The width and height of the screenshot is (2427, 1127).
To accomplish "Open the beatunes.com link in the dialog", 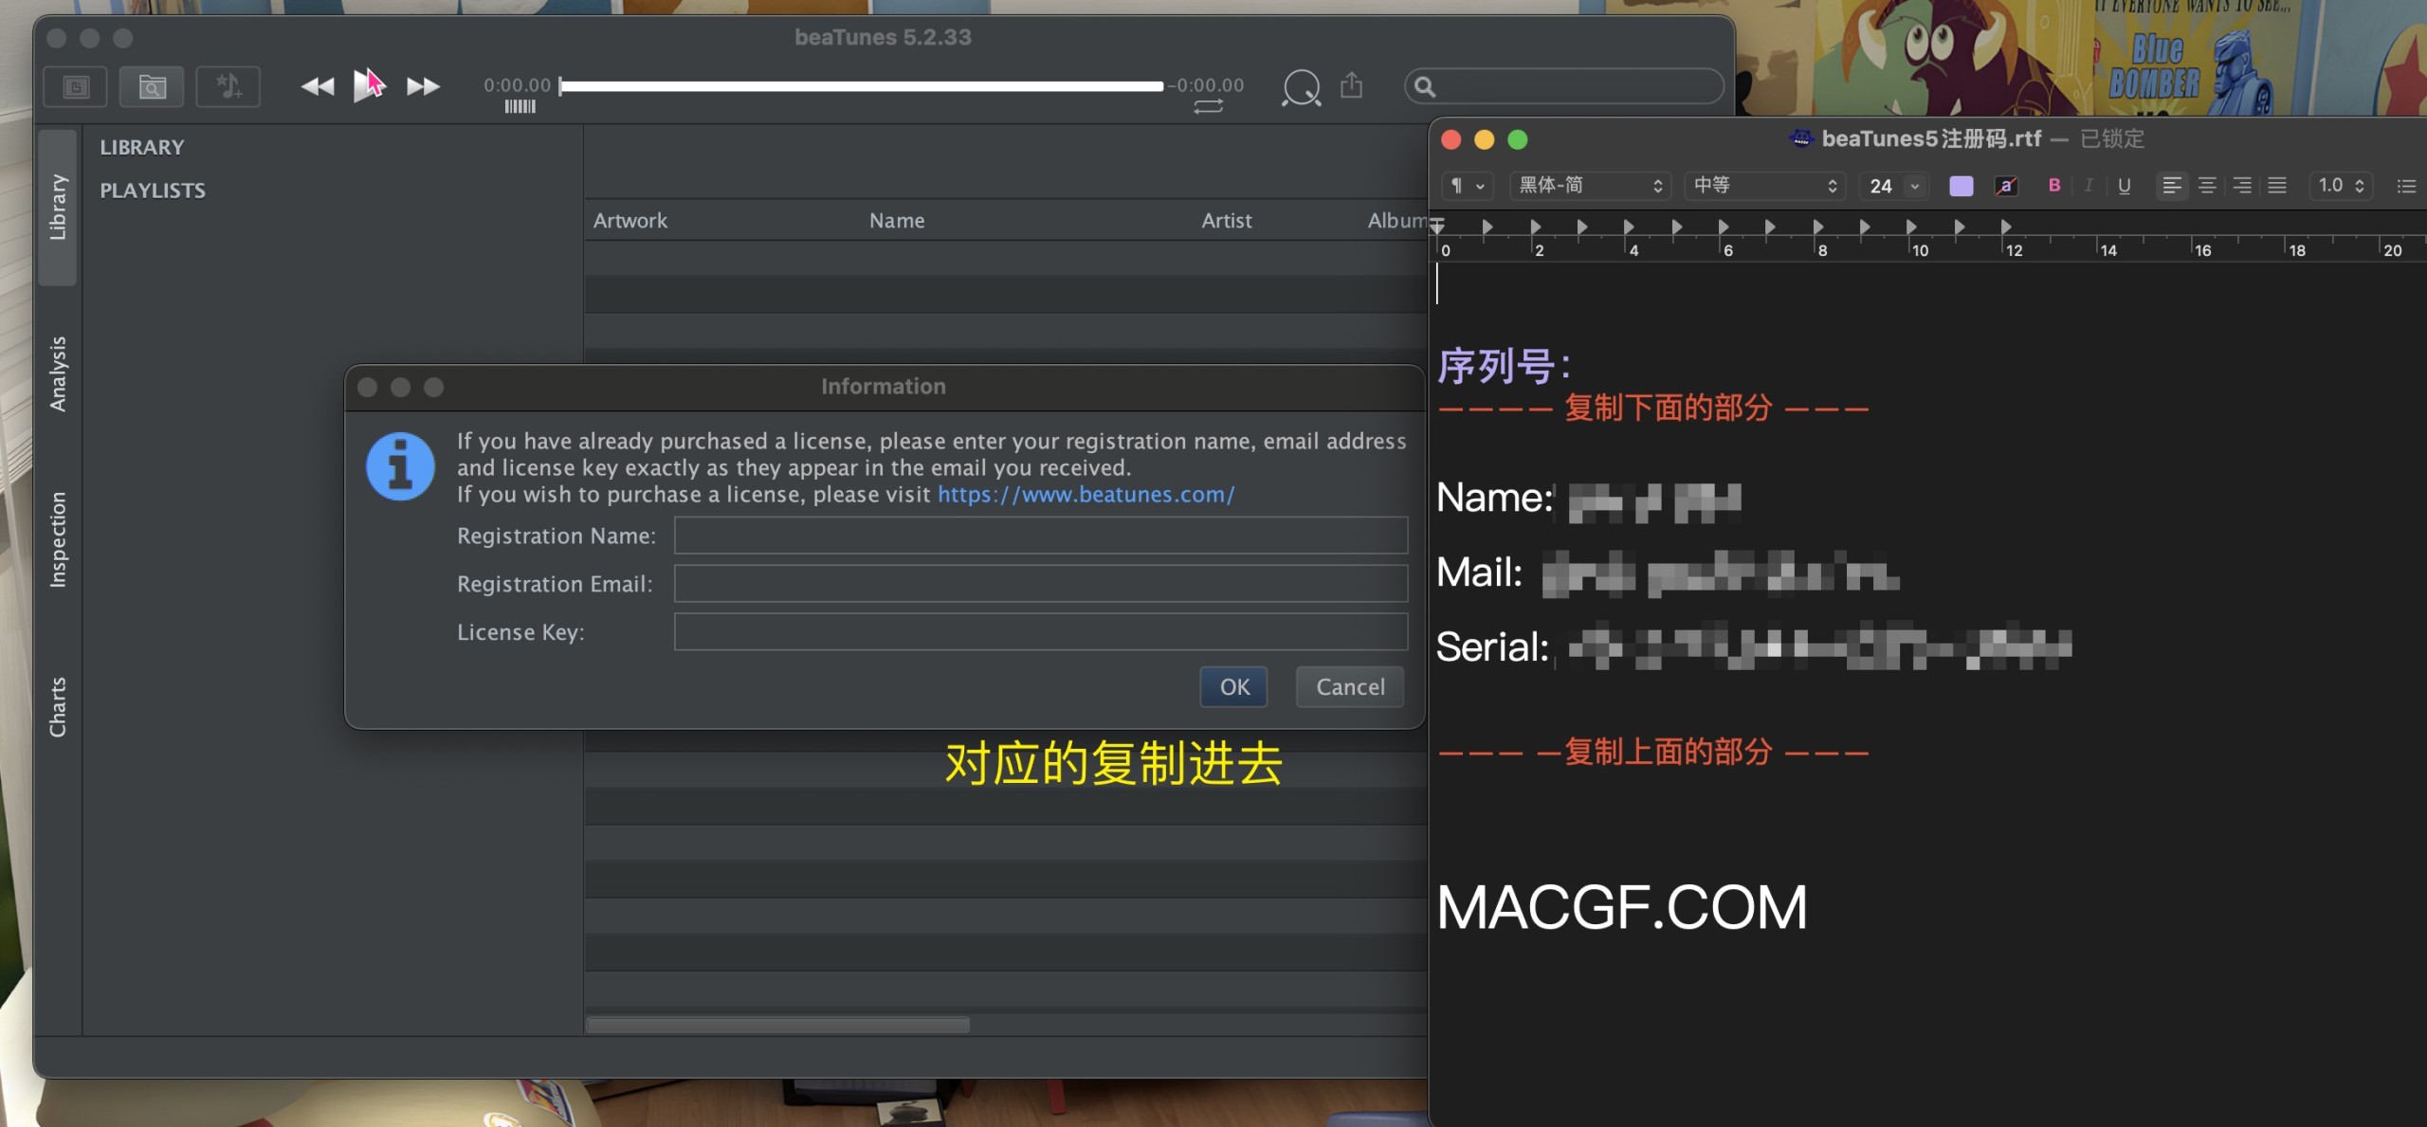I will tap(1085, 494).
